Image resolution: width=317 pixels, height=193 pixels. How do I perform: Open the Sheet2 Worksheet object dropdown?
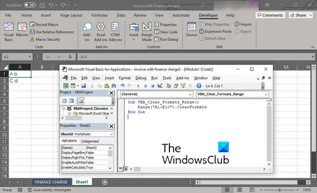coord(111,134)
